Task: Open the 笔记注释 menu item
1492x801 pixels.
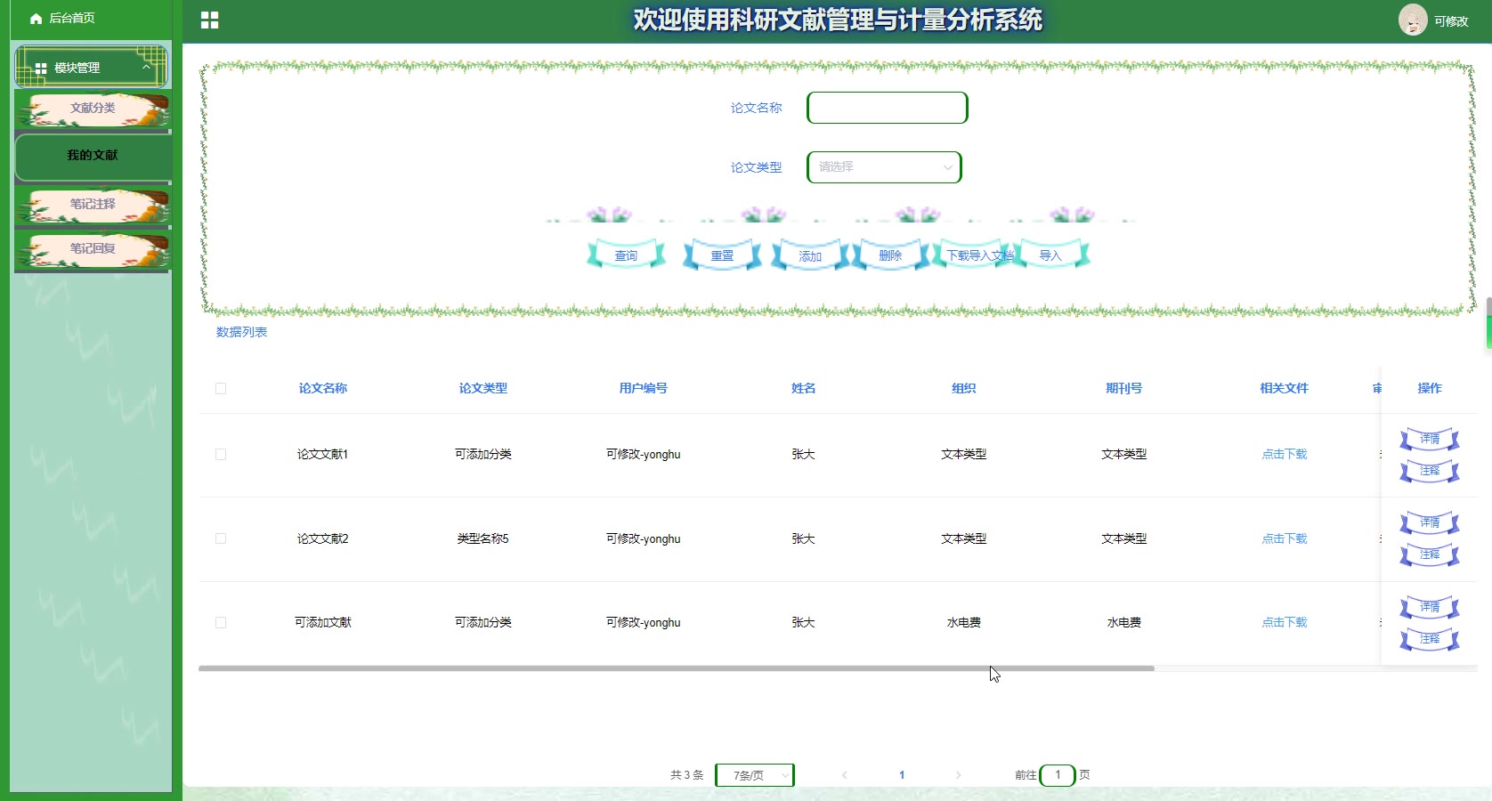Action: point(93,205)
